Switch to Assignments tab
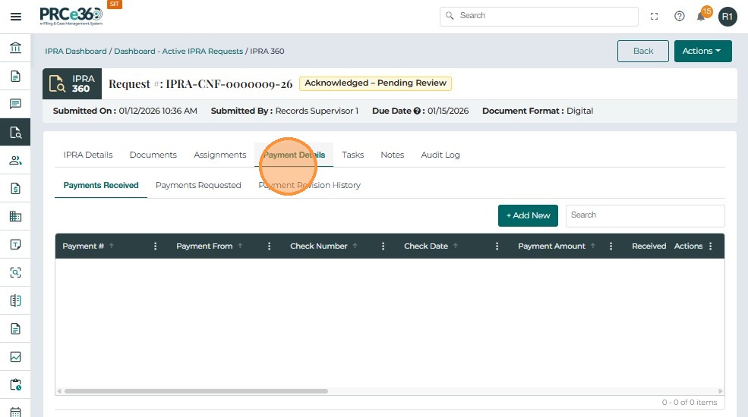The image size is (748, 417). coord(220,155)
